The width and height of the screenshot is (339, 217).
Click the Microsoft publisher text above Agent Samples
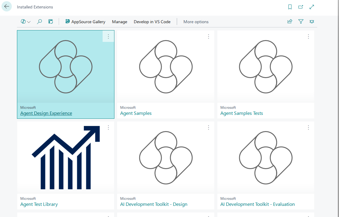[x=128, y=107]
